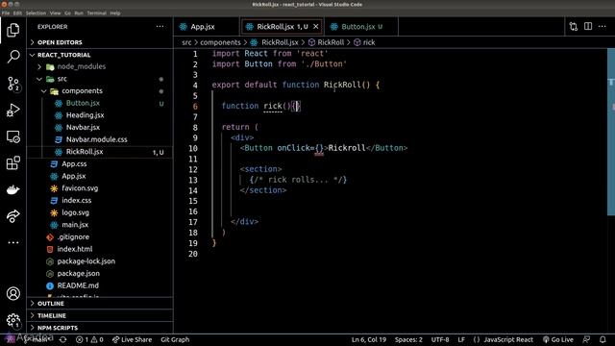Open the Selection menu

point(36,12)
